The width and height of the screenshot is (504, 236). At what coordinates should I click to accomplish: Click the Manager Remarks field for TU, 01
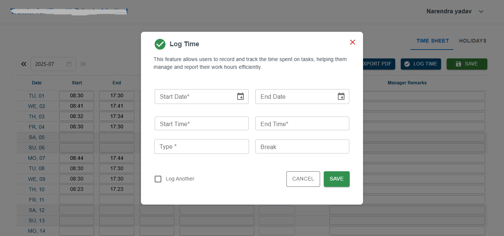pos(407,95)
